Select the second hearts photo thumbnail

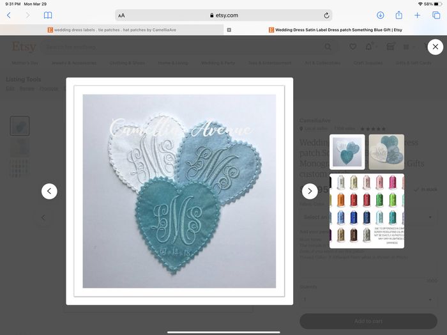point(386,152)
